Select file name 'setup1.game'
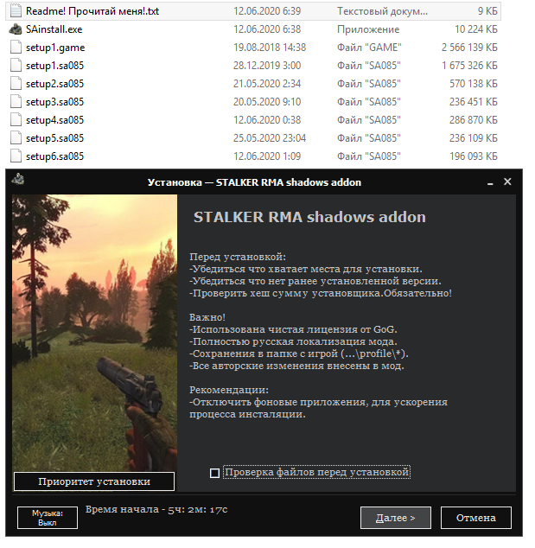The width and height of the screenshot is (535, 548). coord(55,48)
